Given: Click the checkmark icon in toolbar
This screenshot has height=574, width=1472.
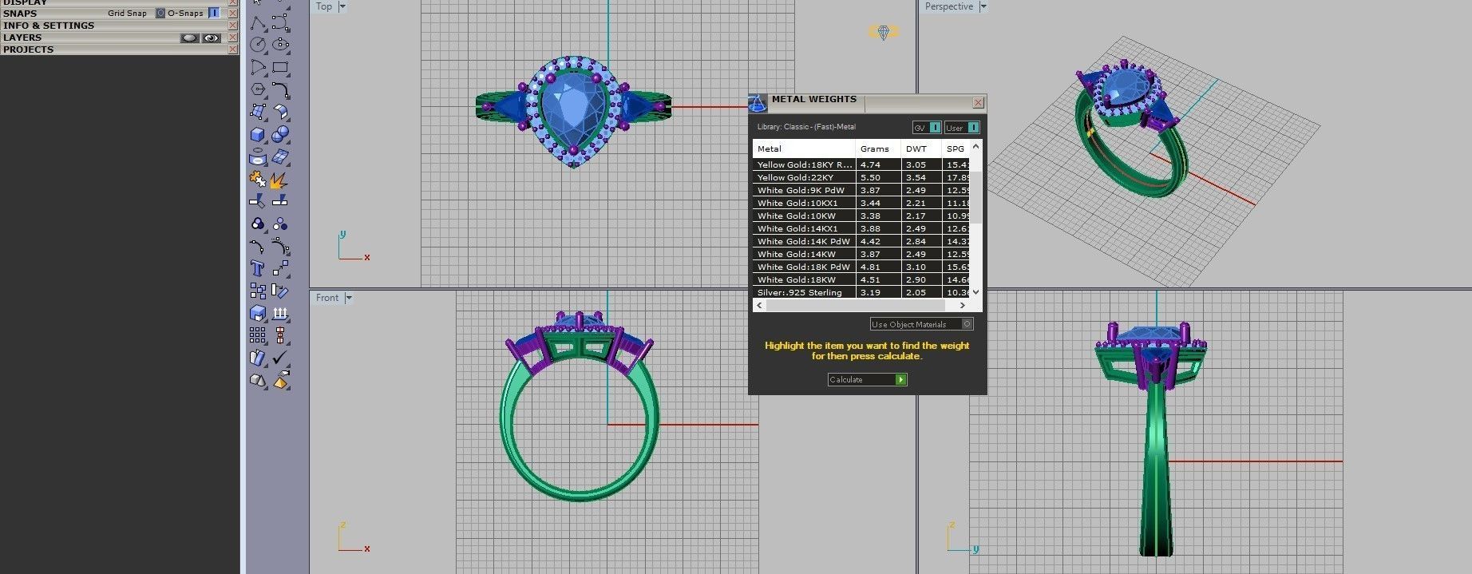Looking at the screenshot, I should coord(280,358).
